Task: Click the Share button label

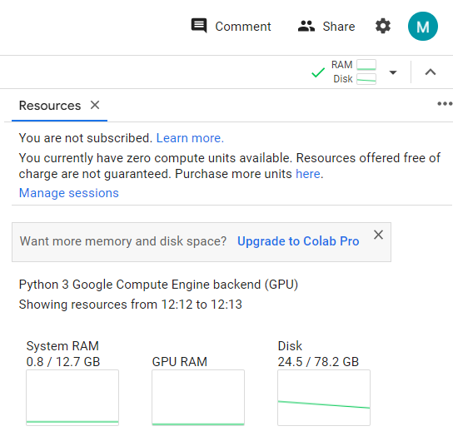Action: (x=339, y=27)
